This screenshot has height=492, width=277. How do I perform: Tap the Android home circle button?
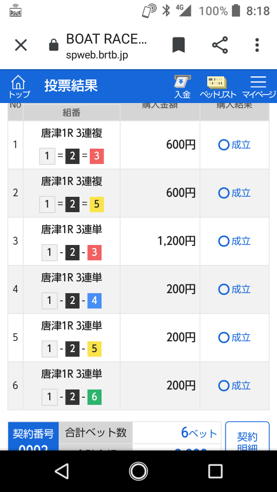138,471
